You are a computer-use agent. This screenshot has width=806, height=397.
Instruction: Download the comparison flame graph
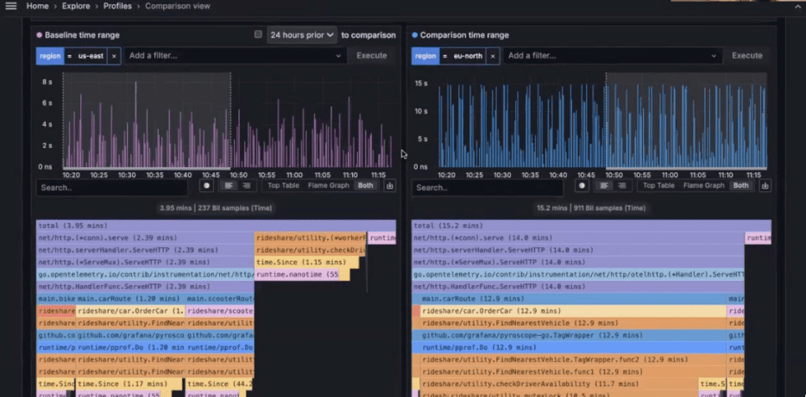click(x=765, y=186)
